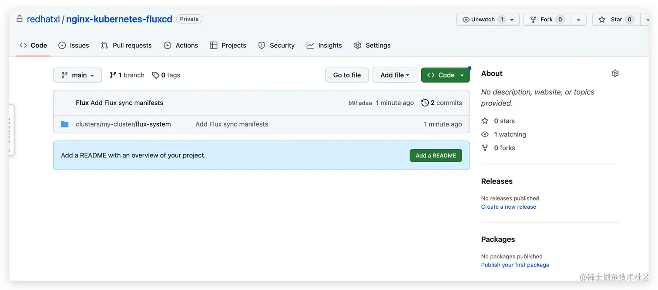Click the Add a README button
This screenshot has width=658, height=290.
pos(436,156)
